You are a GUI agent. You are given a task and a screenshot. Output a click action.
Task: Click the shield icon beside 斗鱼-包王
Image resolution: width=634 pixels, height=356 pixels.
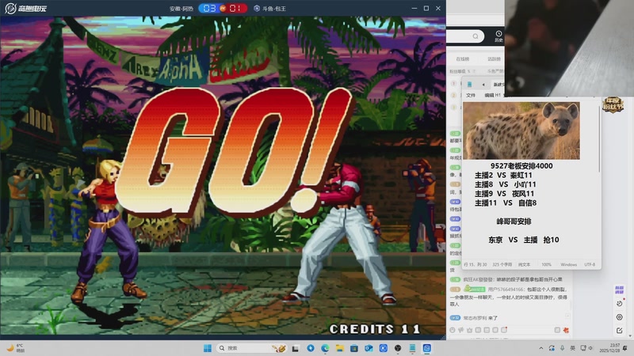(256, 9)
